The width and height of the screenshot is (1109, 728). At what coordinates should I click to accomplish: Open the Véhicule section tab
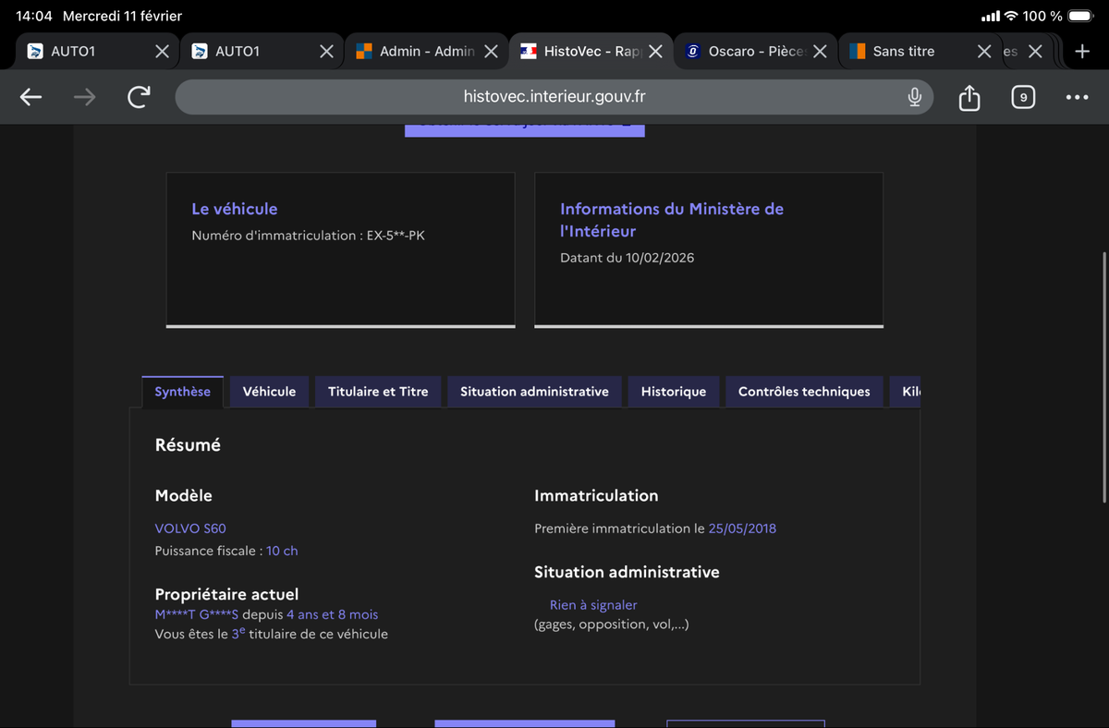click(269, 392)
